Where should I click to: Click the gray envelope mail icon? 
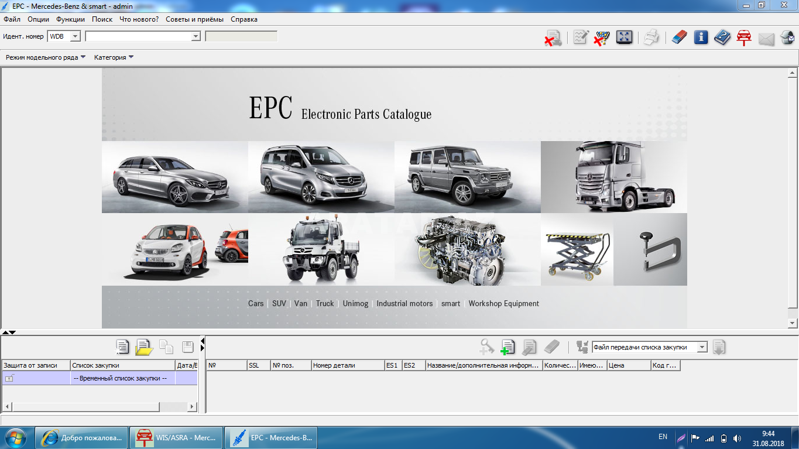coord(766,39)
